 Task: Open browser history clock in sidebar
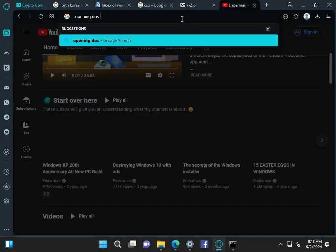(7, 172)
